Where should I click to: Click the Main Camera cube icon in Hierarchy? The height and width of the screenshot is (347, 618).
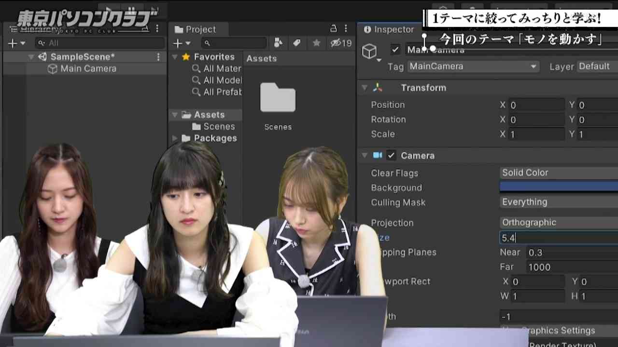click(x=52, y=69)
